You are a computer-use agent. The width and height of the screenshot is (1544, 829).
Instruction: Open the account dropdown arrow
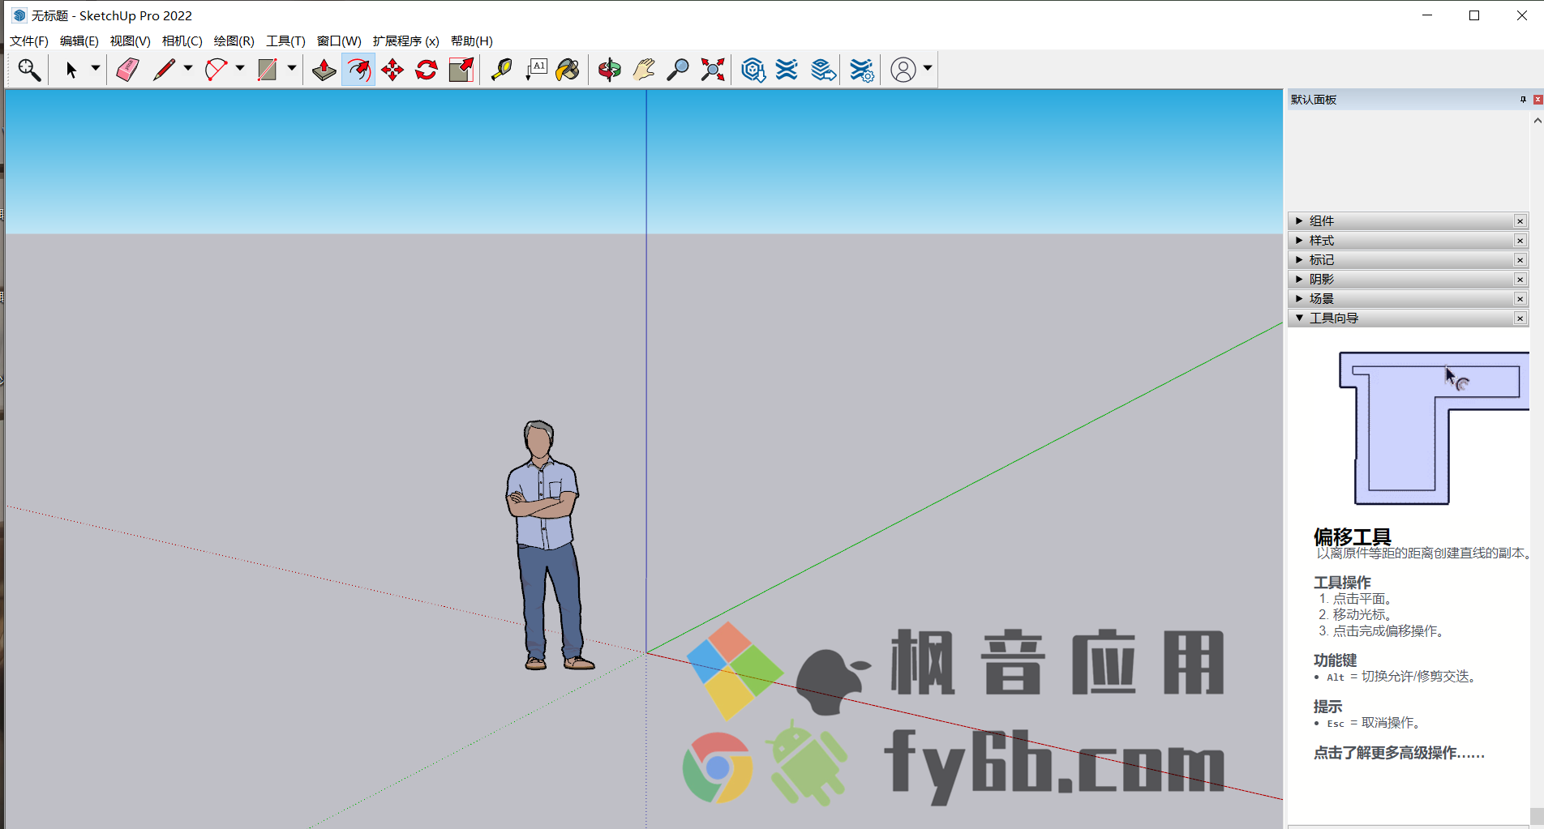coord(928,69)
